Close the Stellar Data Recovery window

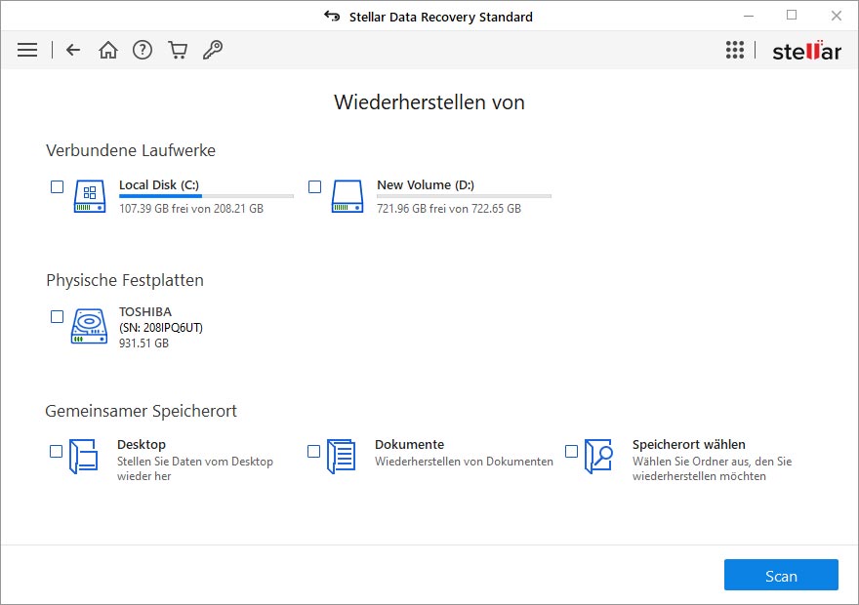tap(836, 16)
